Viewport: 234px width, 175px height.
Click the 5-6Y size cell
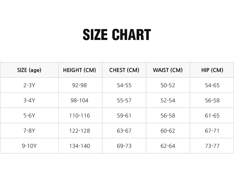[x=29, y=116]
